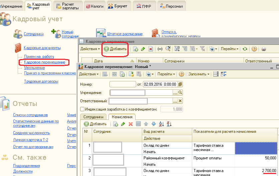
Task: Click the Номер input field
Action: tap(123, 84)
